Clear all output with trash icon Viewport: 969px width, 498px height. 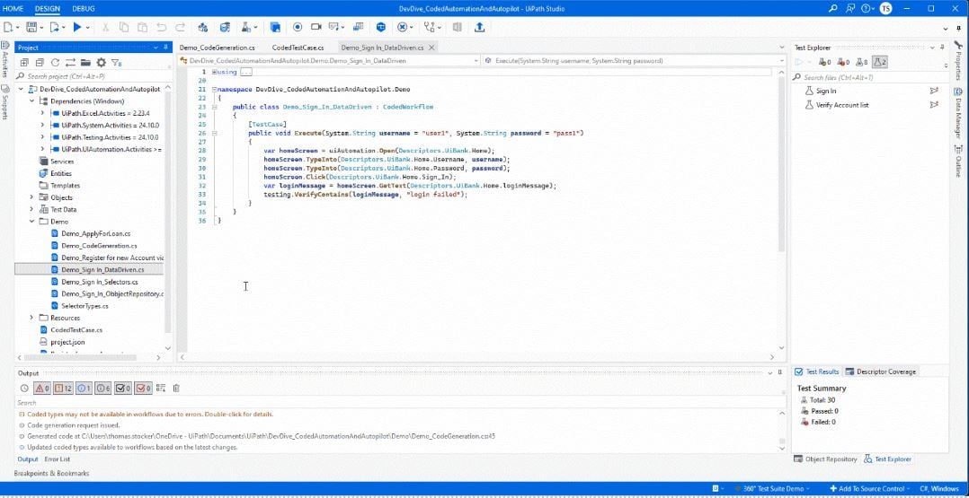(176, 389)
